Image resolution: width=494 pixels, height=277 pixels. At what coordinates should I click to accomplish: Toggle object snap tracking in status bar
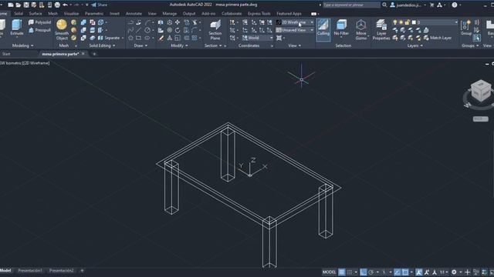click(x=398, y=272)
